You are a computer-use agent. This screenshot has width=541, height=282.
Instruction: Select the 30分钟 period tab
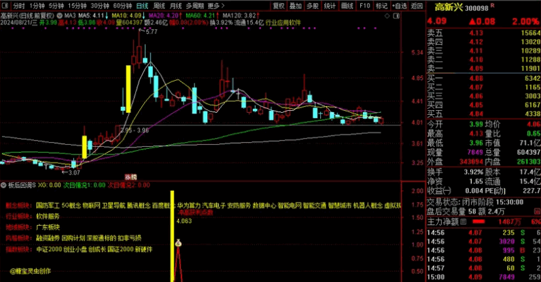100,6
